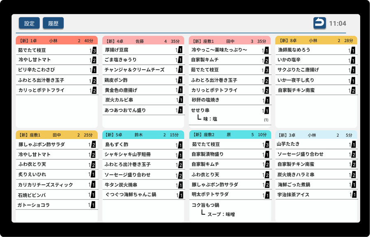Viewport: 370px width, 237px height.
Task: Choose the 座敷2 原 order header
Action: [x=230, y=135]
